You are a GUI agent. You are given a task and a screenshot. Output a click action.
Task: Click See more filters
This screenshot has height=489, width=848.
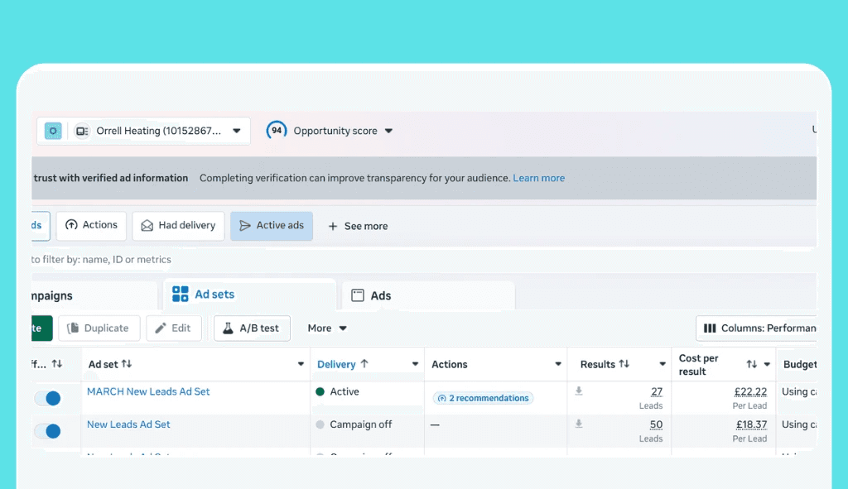[x=358, y=226]
